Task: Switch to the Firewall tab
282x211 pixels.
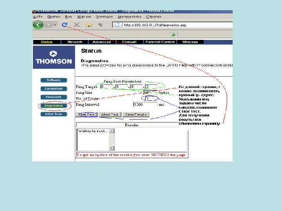Action: point(129,42)
